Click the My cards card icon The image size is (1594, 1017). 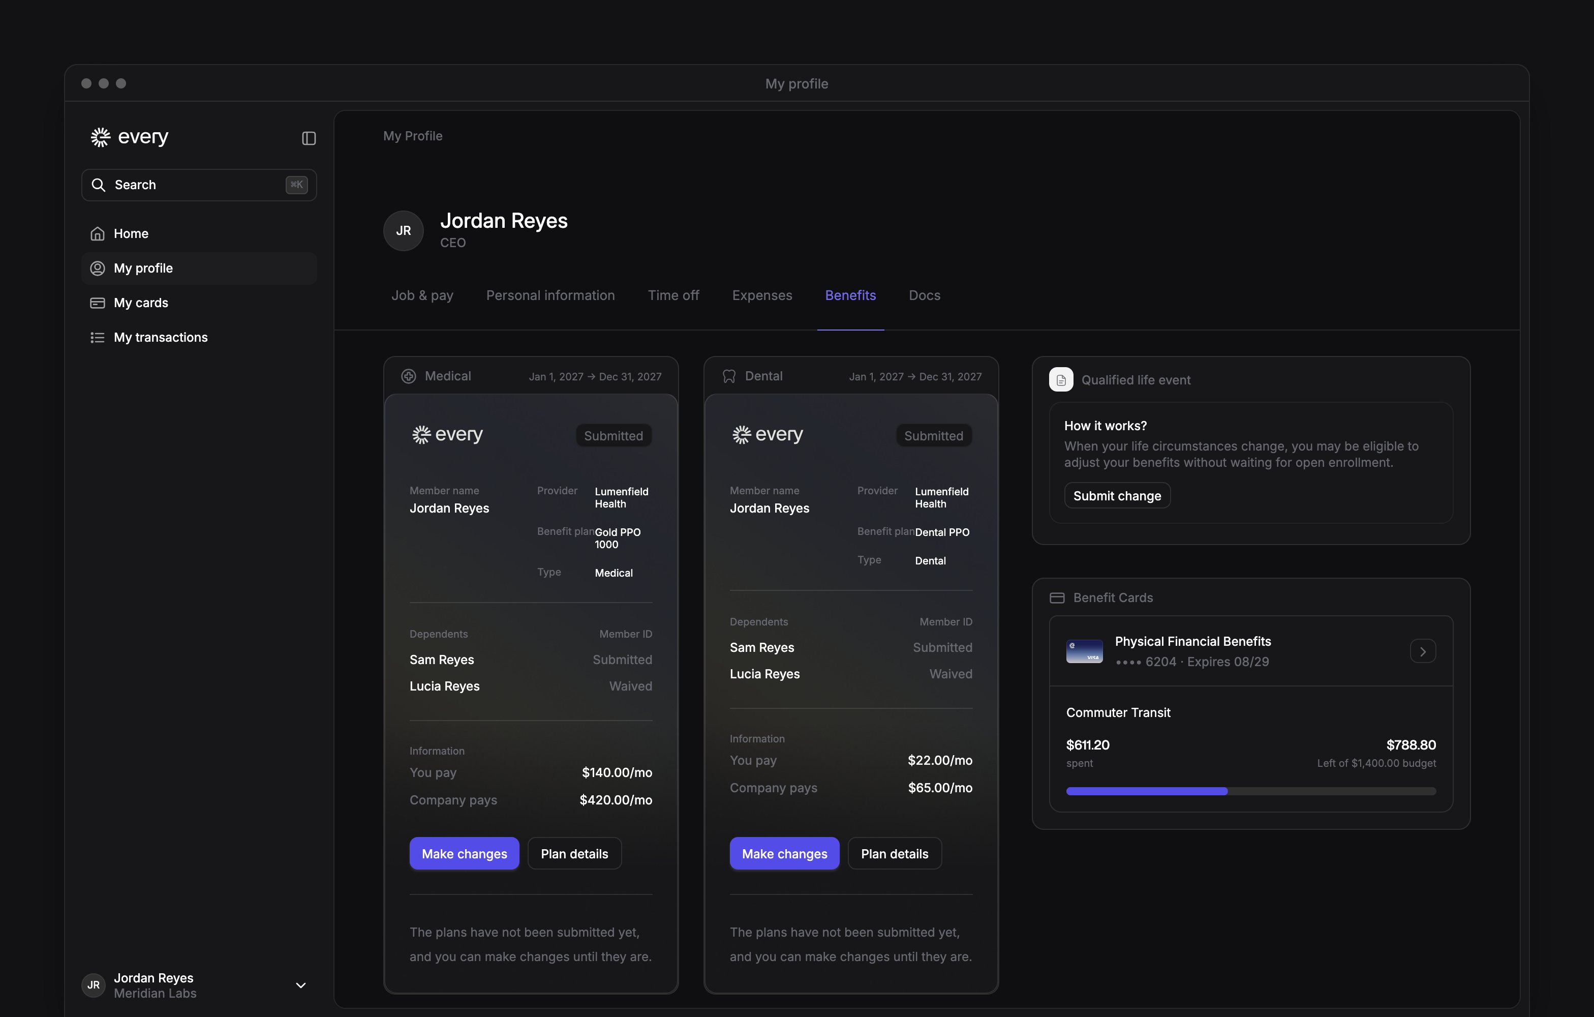tap(97, 303)
